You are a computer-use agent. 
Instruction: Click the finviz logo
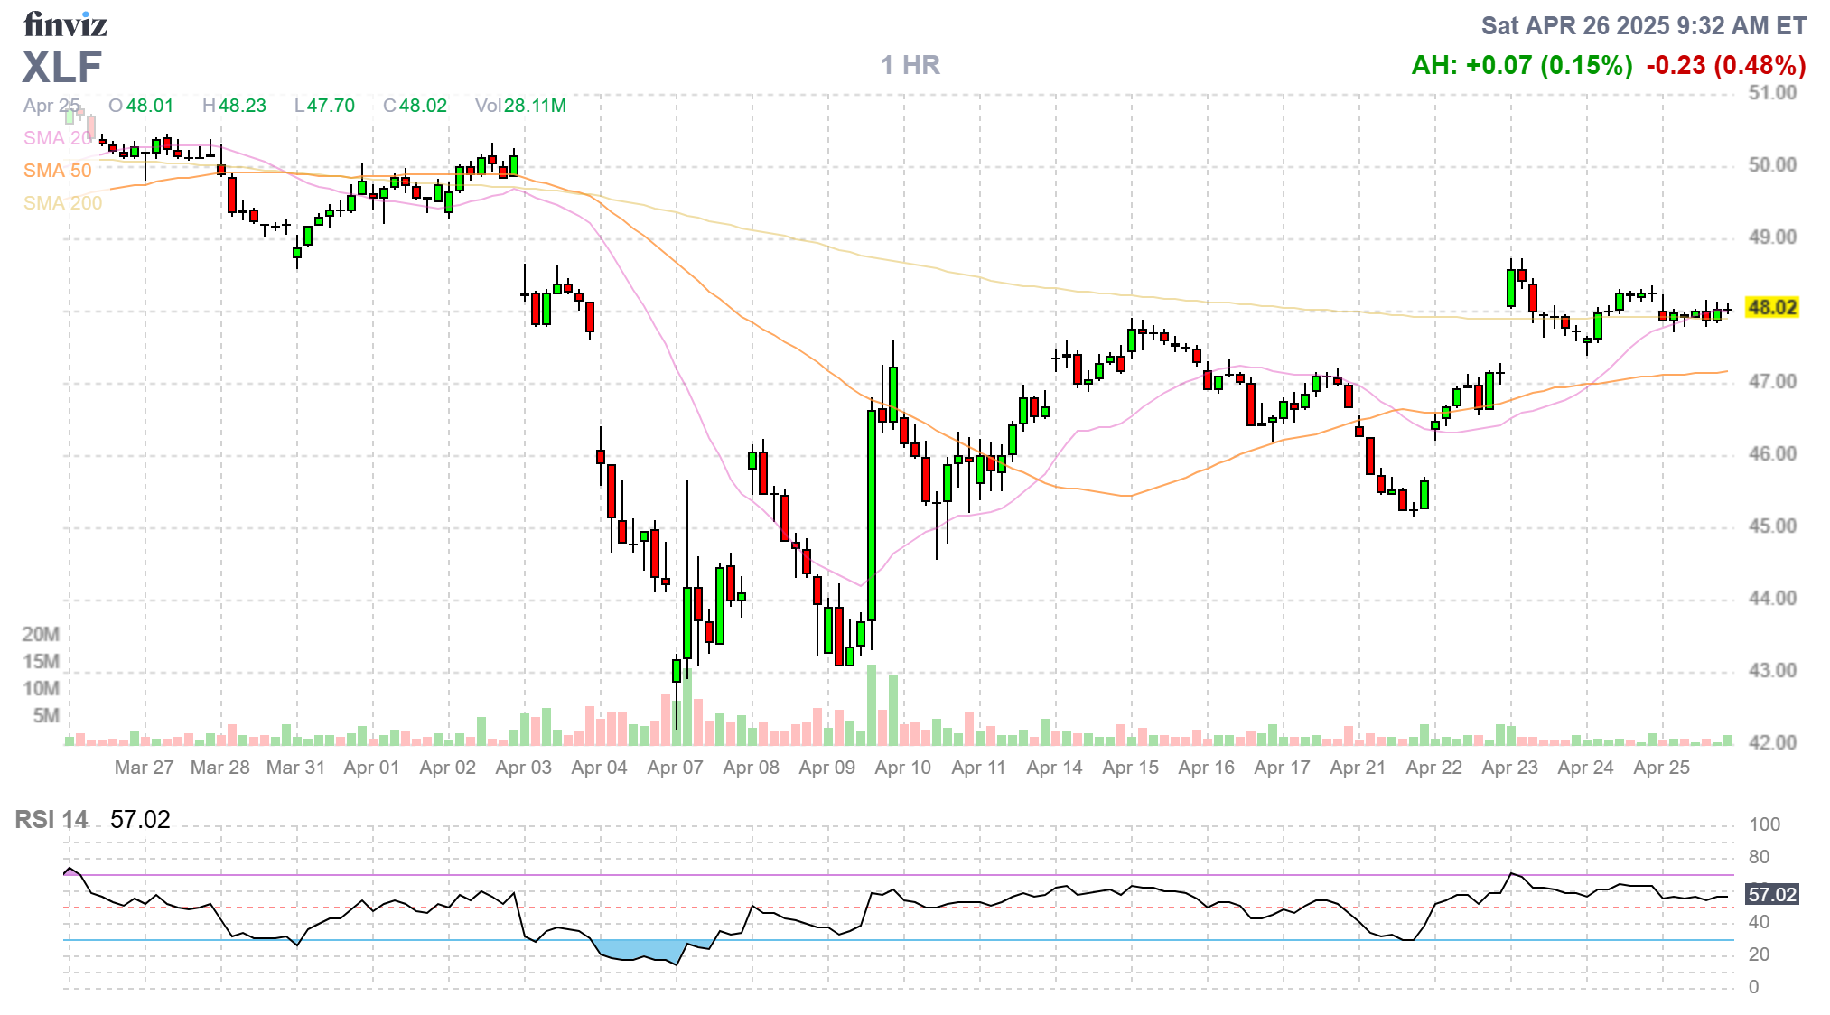(x=65, y=24)
